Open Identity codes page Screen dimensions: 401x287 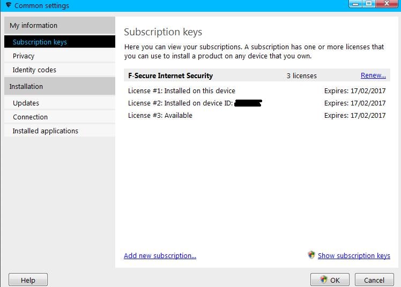tap(60, 70)
